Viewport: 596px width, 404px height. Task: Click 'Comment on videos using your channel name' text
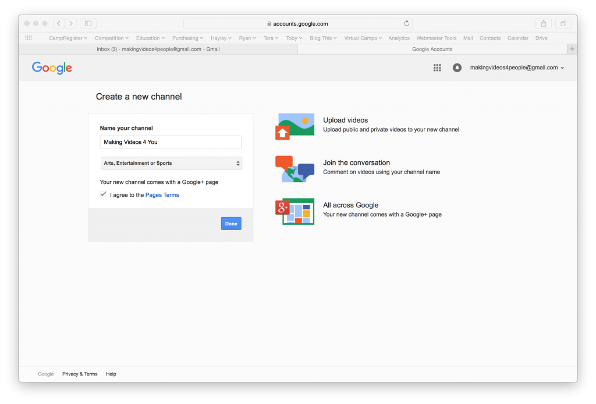coord(381,172)
